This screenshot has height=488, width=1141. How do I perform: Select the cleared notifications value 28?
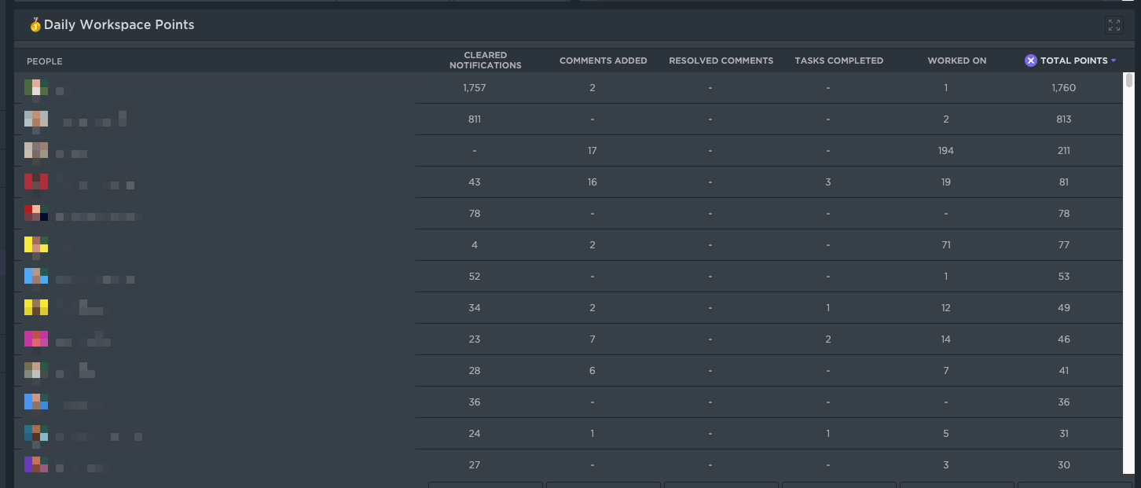[x=475, y=371]
